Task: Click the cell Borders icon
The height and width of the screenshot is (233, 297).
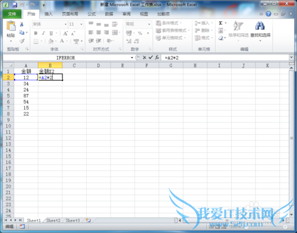Action: 36,41
